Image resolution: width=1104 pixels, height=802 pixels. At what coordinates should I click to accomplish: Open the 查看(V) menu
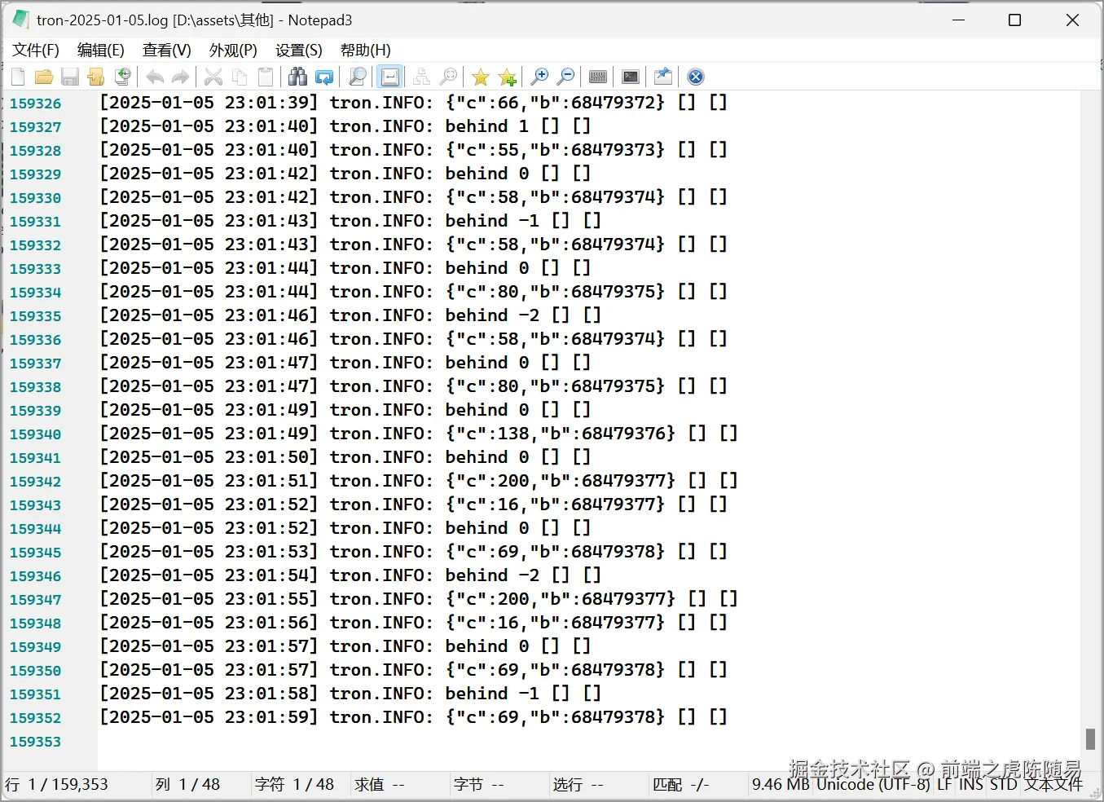pos(167,51)
